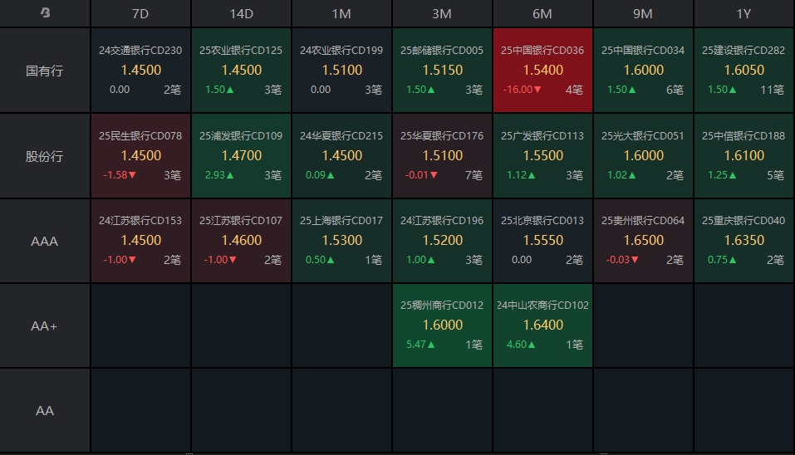Screen dimensions: 795x455
Task: Open the 25农业银行CD125 cell
Action: coord(242,70)
